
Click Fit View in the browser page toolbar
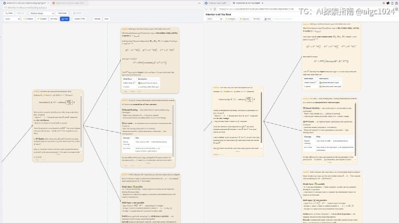[x=256, y=19]
